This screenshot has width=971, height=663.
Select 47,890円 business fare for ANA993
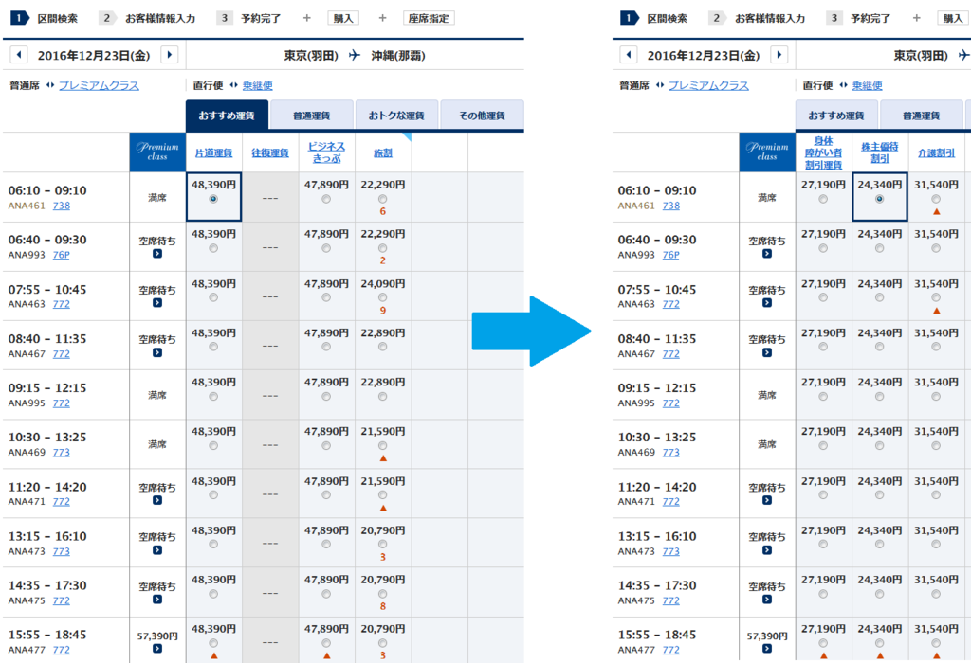pos(326,248)
